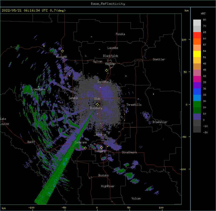This screenshot has width=216, height=211.
Task: Click the yellow V marker northwest of RockyMH
Action: (x=44, y=46)
